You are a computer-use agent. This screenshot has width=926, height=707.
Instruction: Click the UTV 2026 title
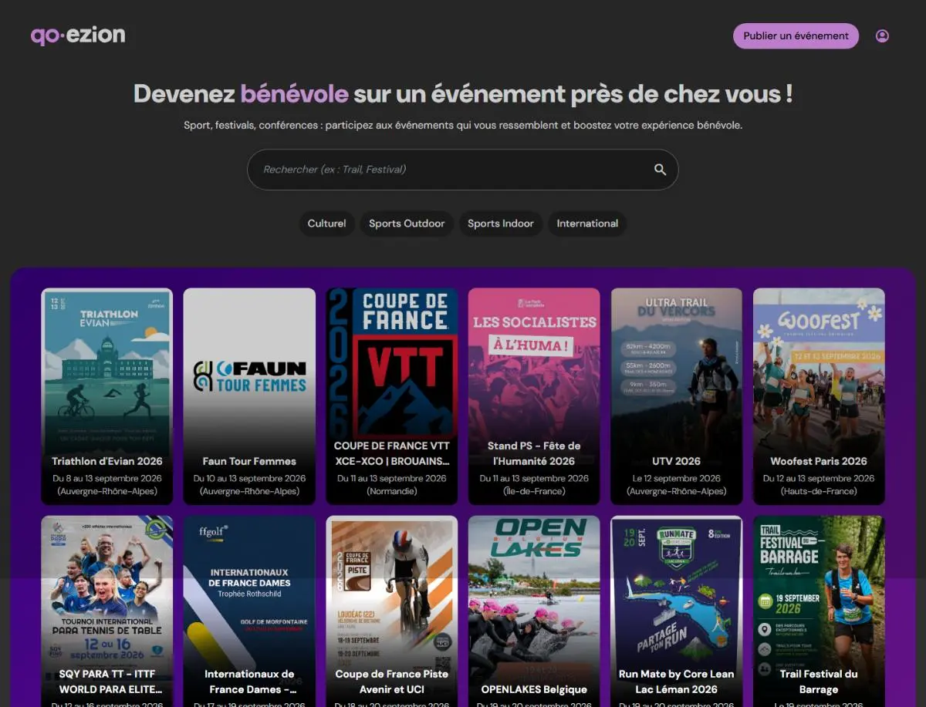(676, 461)
